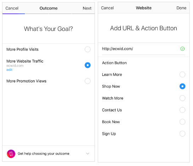This screenshot has height=166, width=193.
Task: Pick the Contact Us radio option
Action: (x=182, y=110)
